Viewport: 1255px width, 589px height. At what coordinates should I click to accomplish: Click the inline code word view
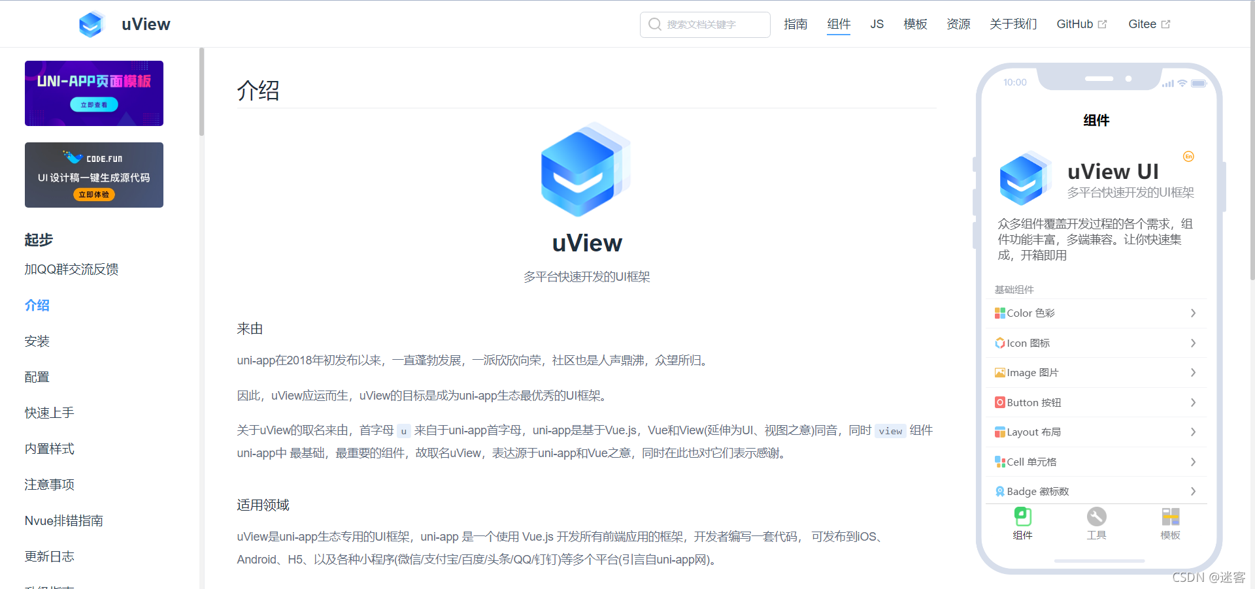pyautogui.click(x=890, y=431)
